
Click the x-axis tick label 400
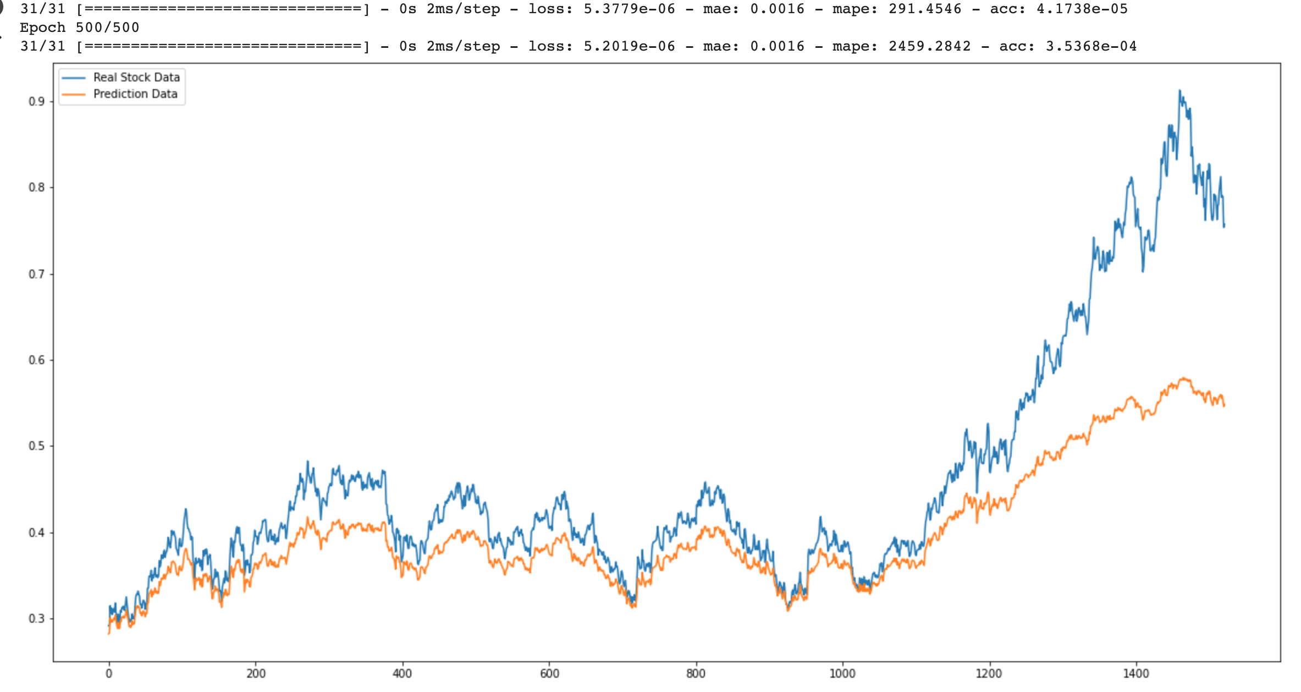tap(402, 674)
